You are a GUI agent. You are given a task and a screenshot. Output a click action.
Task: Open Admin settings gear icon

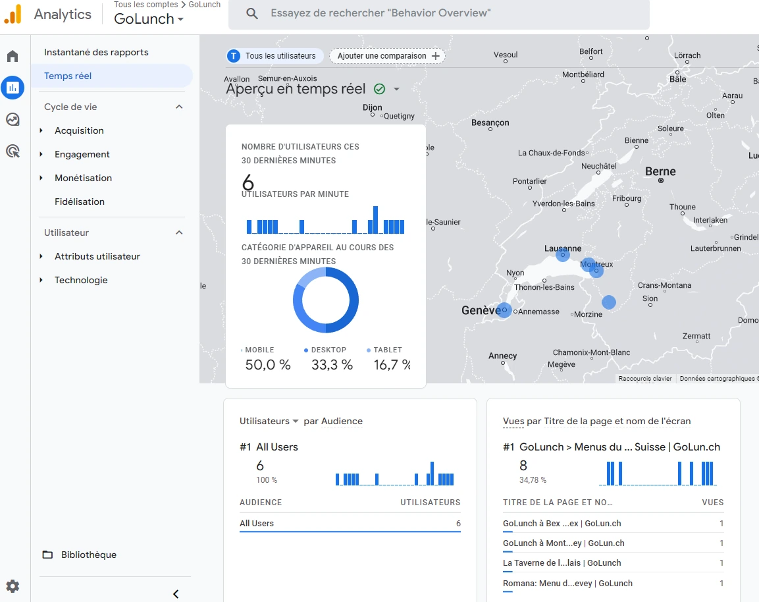click(13, 586)
